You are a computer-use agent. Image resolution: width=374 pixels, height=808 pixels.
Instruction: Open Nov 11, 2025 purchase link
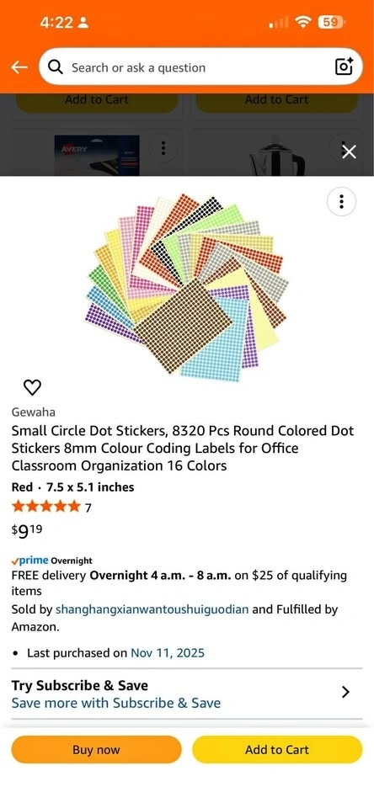click(x=168, y=653)
